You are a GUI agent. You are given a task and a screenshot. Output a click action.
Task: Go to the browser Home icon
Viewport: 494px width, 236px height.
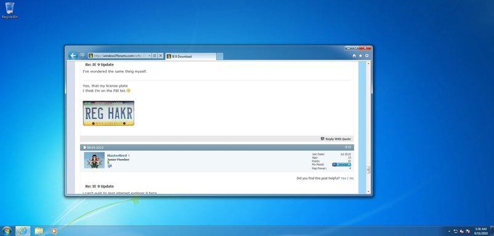coord(354,56)
